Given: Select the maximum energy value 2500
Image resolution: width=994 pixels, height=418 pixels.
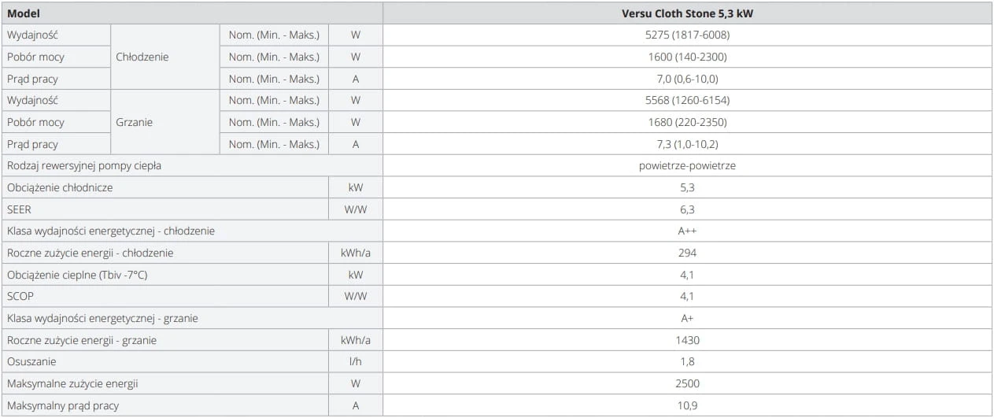Looking at the screenshot, I should pyautogui.click(x=688, y=383).
